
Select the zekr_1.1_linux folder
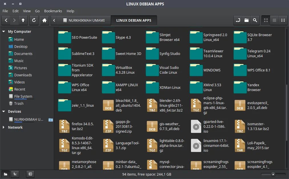click(x=76, y=105)
